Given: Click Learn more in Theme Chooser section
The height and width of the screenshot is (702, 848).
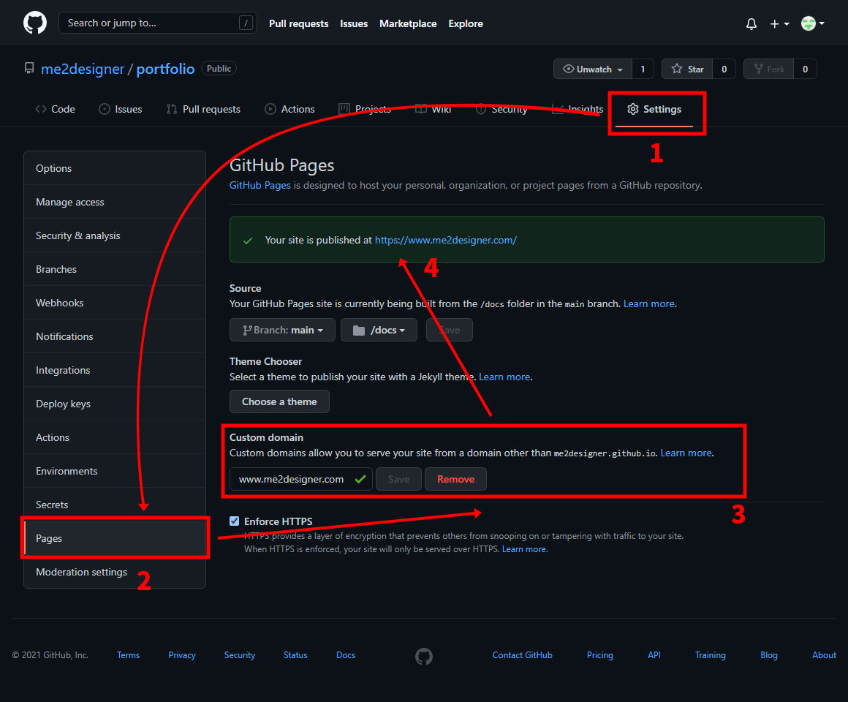Looking at the screenshot, I should [x=504, y=377].
